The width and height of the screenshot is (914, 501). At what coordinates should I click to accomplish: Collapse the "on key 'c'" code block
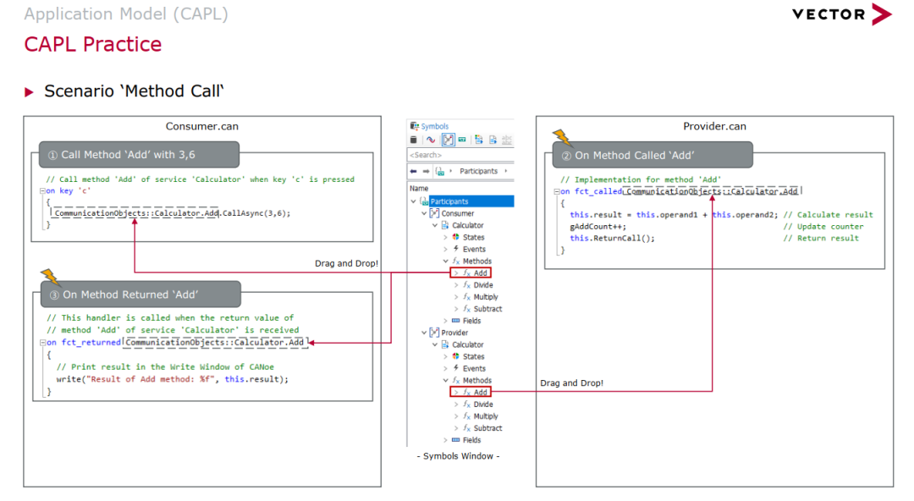[42, 190]
